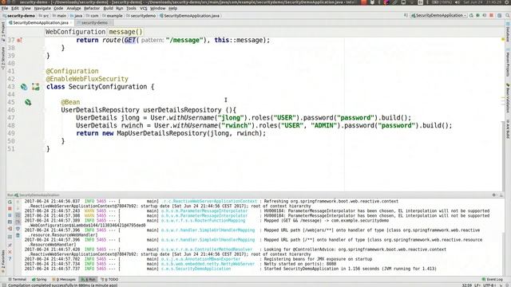Click the debug bug icon in top toolbar
The image size is (511, 287).
pos(477,15)
